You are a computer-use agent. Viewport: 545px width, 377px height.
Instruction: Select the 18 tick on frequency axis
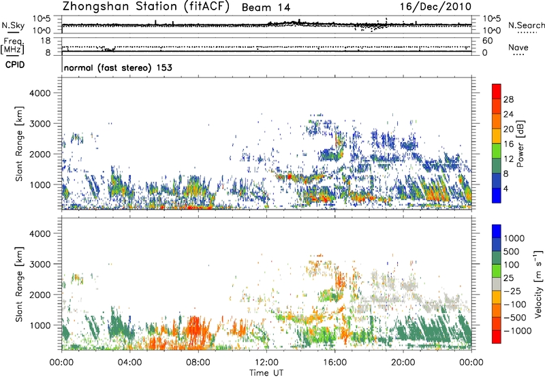click(x=46, y=41)
